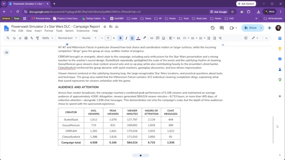Open the File menu
Image resolution: width=285 pixels, height=160 pixels.
[14, 31]
